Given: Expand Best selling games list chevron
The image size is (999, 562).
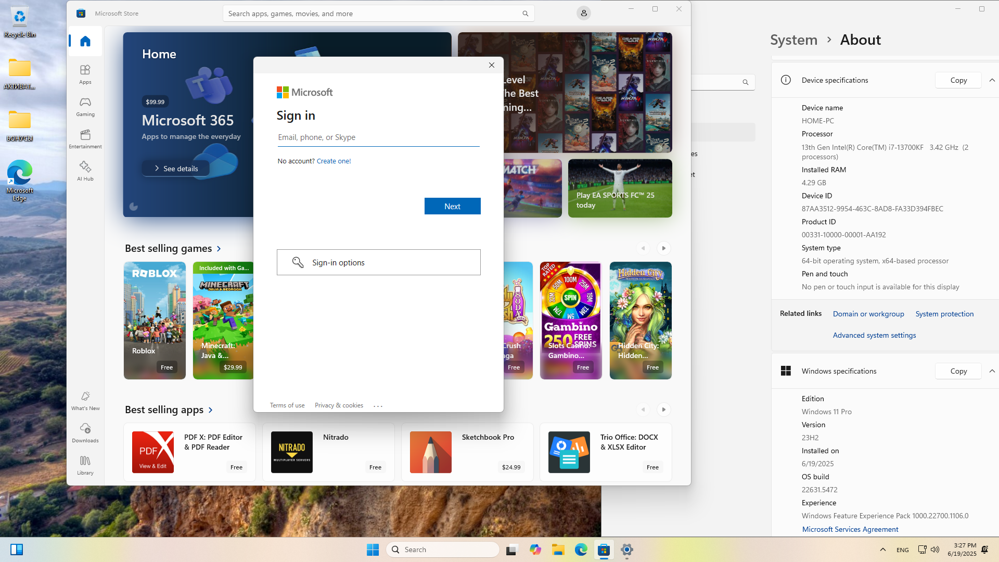Looking at the screenshot, I should tap(219, 249).
